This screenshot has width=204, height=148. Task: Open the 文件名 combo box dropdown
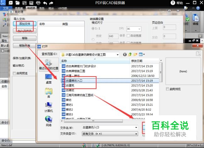136,128
